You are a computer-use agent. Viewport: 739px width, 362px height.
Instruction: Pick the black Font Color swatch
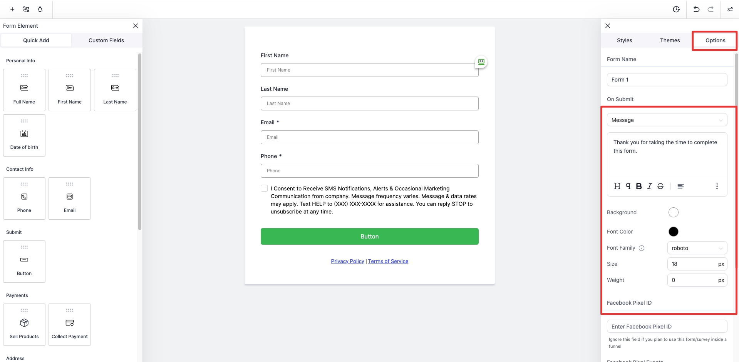674,232
